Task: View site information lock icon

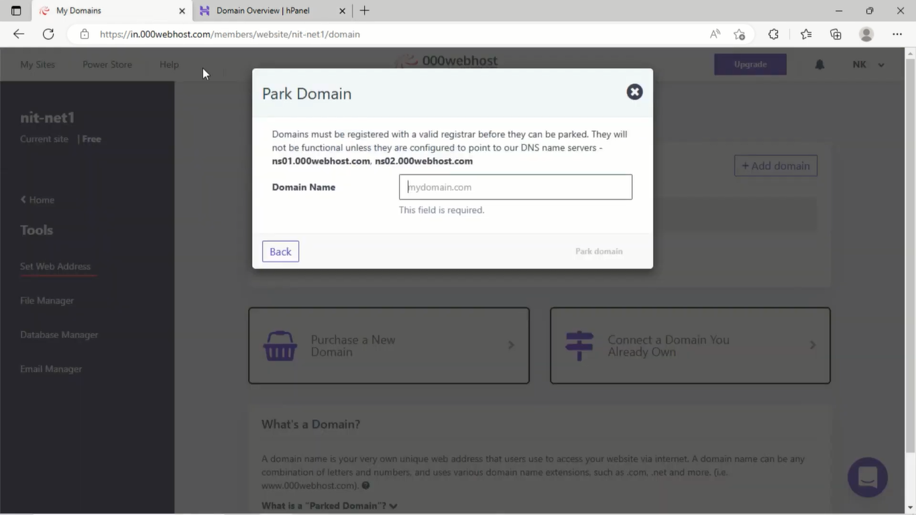Action: tap(84, 34)
